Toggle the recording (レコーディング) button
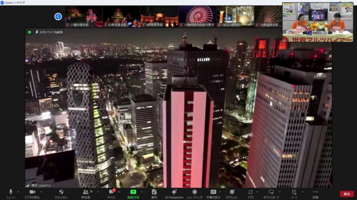357x200 pixels. click(x=195, y=192)
